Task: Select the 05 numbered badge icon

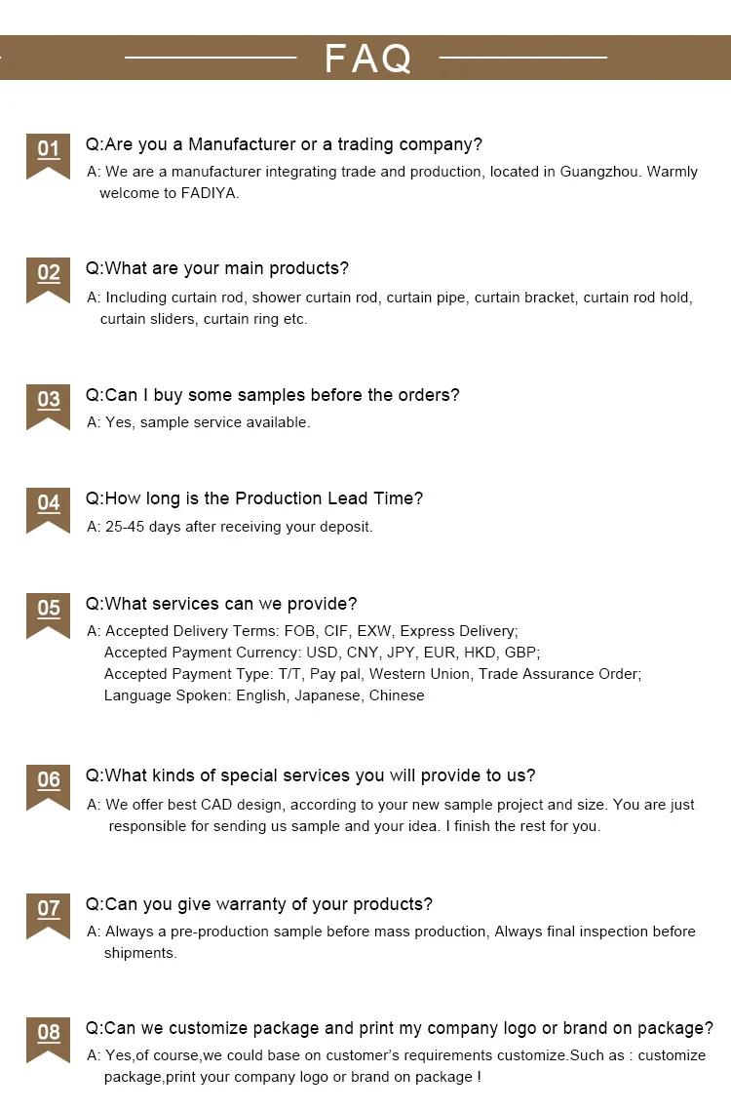Action: (48, 612)
